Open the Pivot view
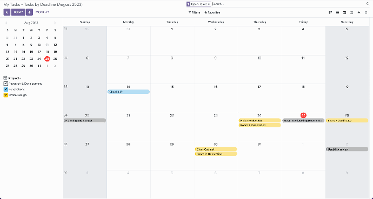 coord(351,12)
